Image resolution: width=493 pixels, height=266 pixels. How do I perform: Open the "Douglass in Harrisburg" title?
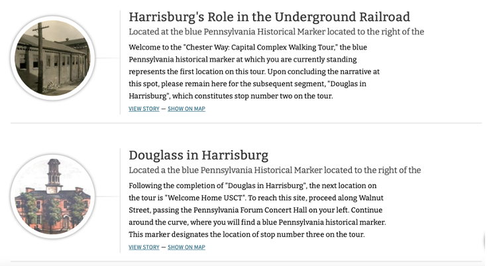[x=198, y=155]
